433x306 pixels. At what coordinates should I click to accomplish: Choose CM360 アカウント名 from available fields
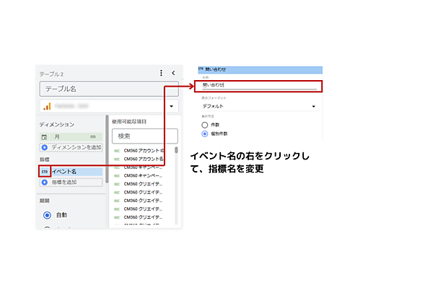[144, 159]
